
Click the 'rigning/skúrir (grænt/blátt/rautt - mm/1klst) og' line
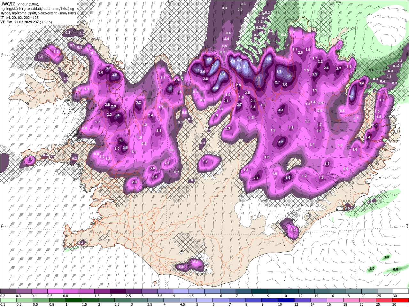(37, 8)
